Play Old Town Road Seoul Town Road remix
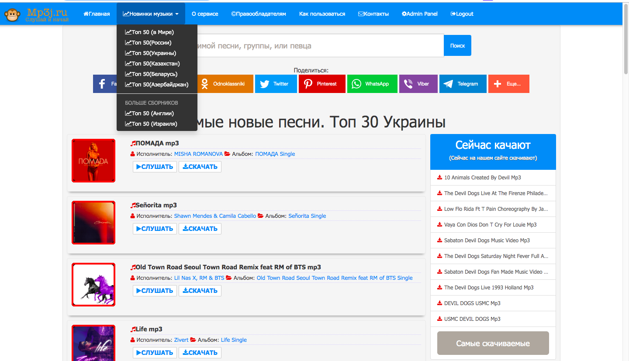 point(155,291)
